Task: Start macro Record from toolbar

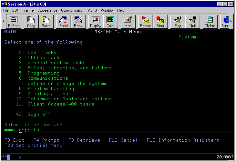Action: [146, 22]
